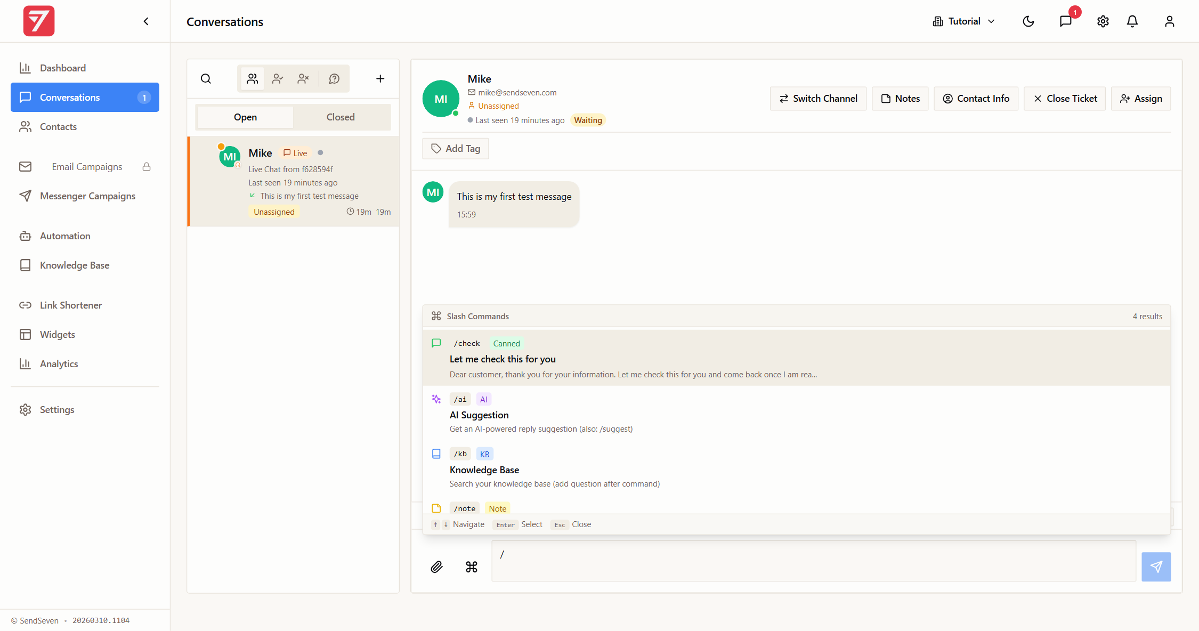Screen dimensions: 1199x631
Task: Click the Canned label on /check
Action: click(x=506, y=344)
